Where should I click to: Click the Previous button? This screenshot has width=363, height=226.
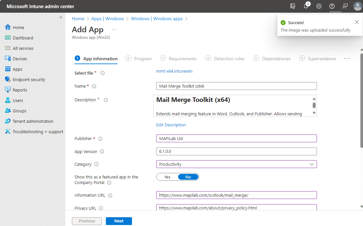87,221
